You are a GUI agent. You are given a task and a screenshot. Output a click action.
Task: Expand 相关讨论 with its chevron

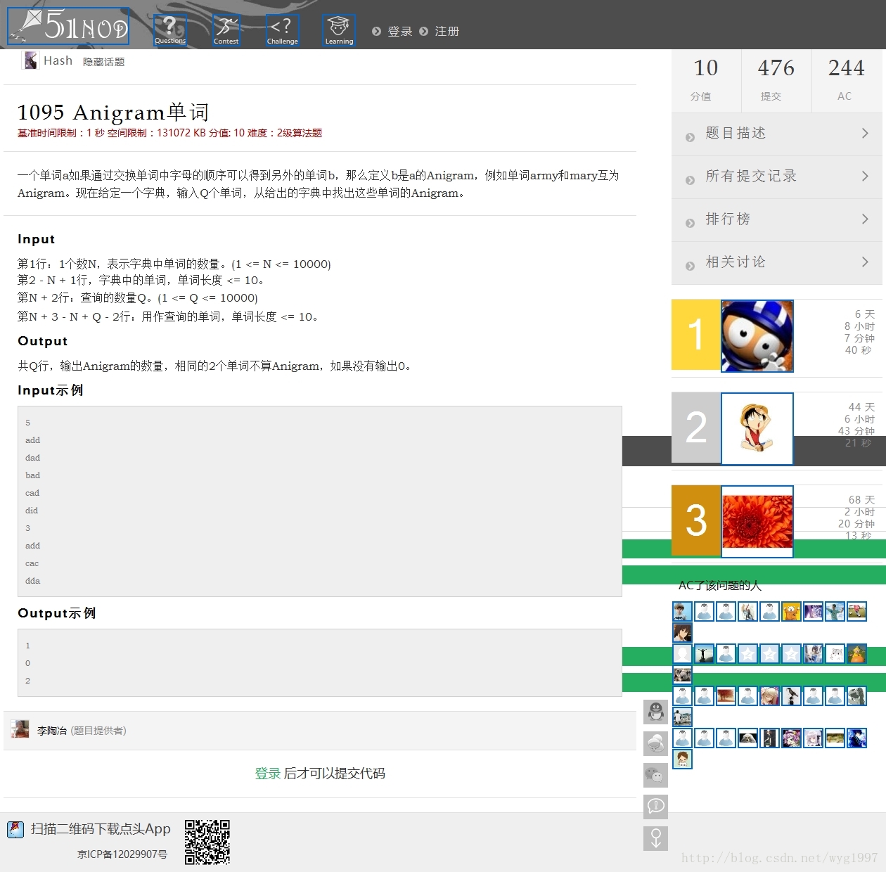[865, 262]
